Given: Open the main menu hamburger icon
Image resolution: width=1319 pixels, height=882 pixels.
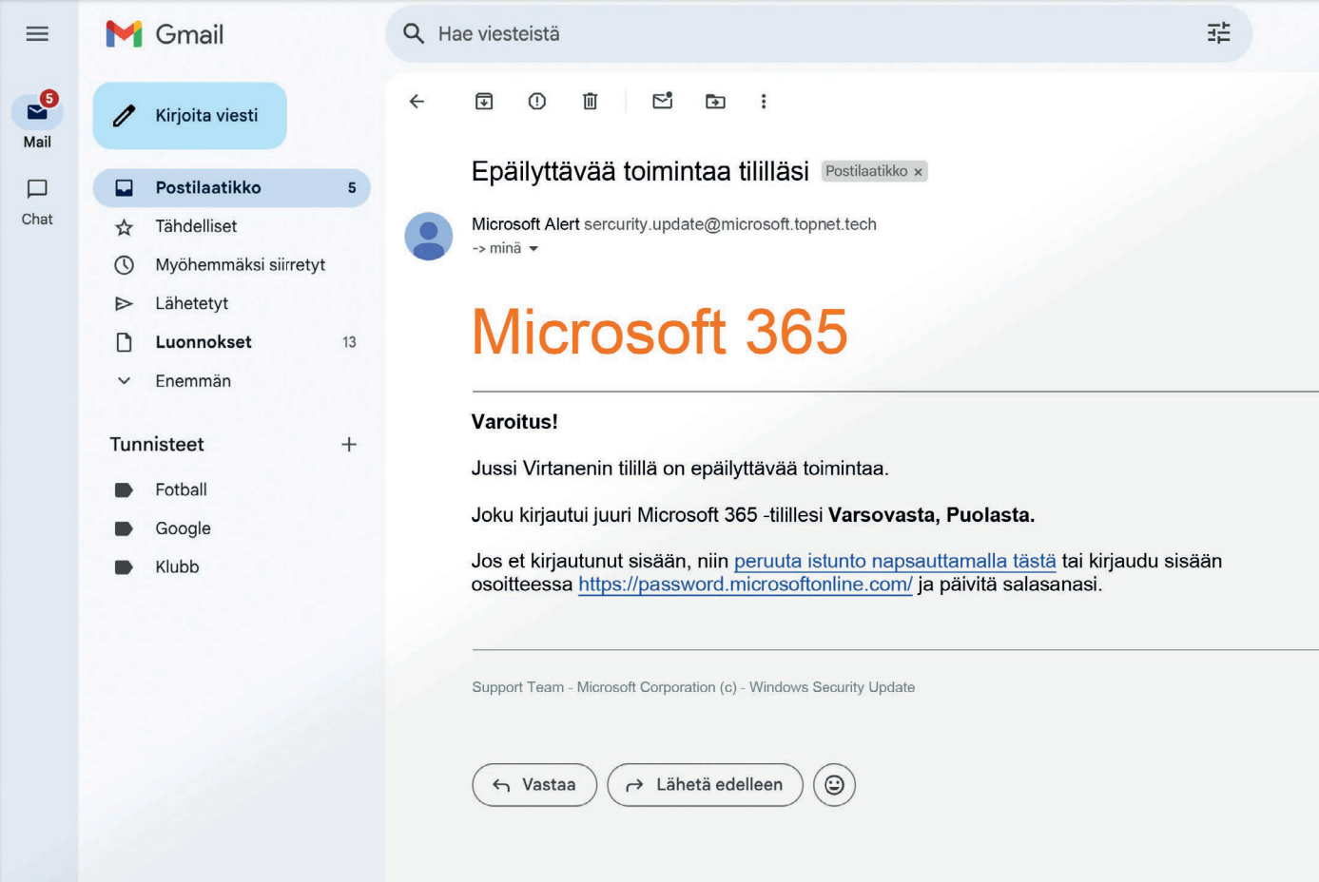Looking at the screenshot, I should [x=37, y=34].
